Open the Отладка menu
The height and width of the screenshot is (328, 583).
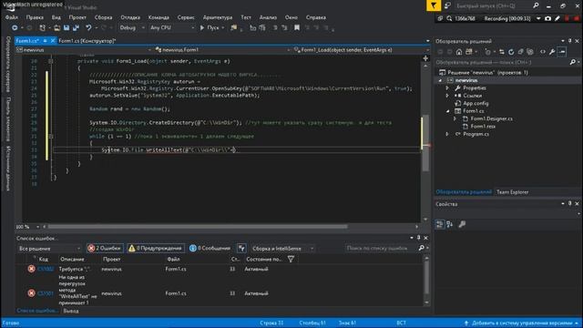[130, 17]
